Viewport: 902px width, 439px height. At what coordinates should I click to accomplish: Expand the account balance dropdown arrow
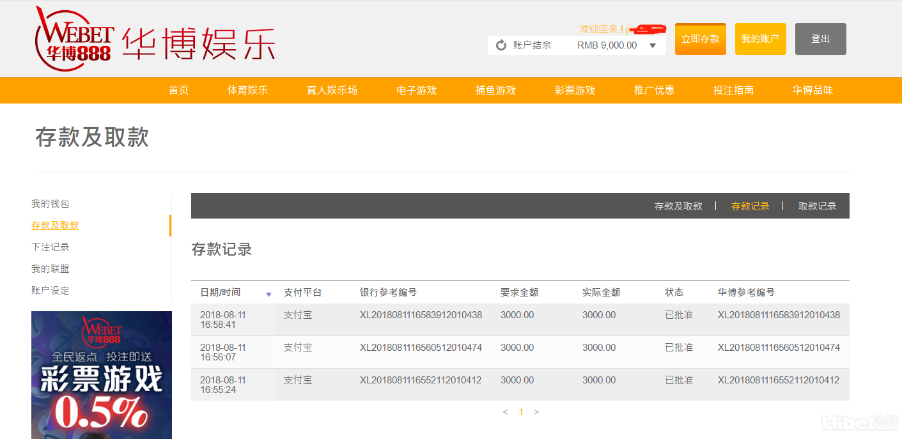tap(653, 45)
